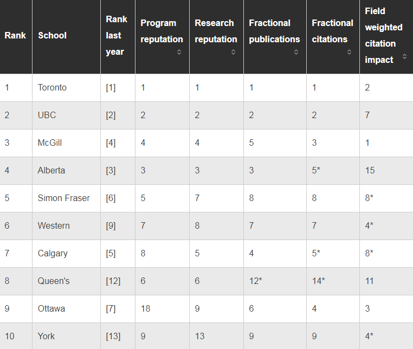Click the Fractional publications sort arrows icon
This screenshot has height=349, width=413.
point(296,52)
